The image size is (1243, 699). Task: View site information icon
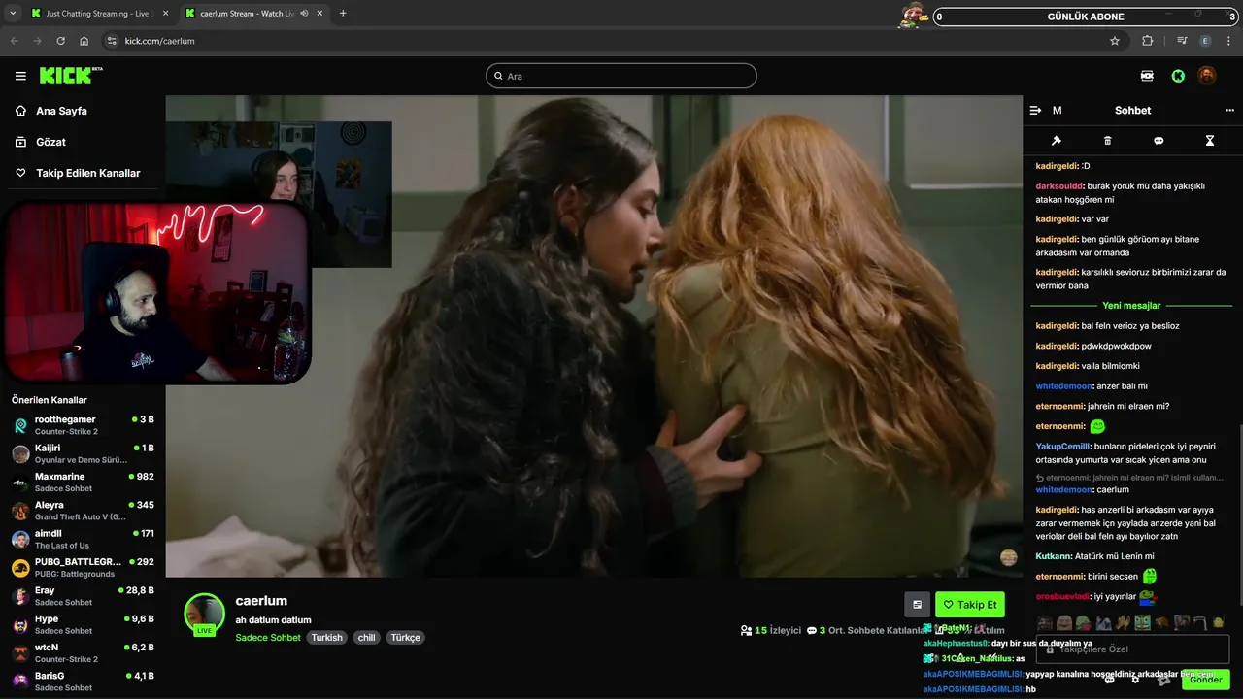click(x=112, y=41)
